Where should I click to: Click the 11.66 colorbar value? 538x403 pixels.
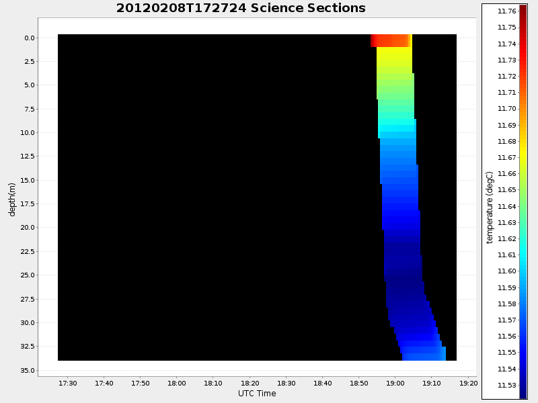(x=507, y=173)
